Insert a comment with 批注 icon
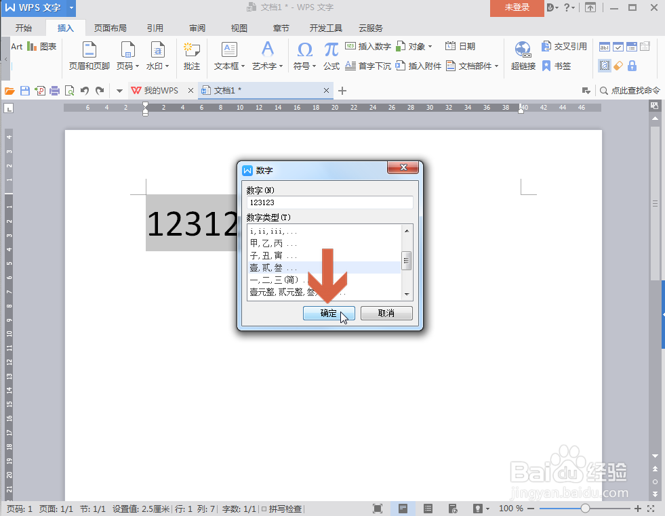This screenshot has height=516, width=665. point(192,56)
